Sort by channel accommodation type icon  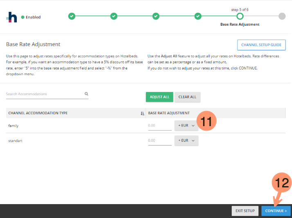click(x=142, y=113)
